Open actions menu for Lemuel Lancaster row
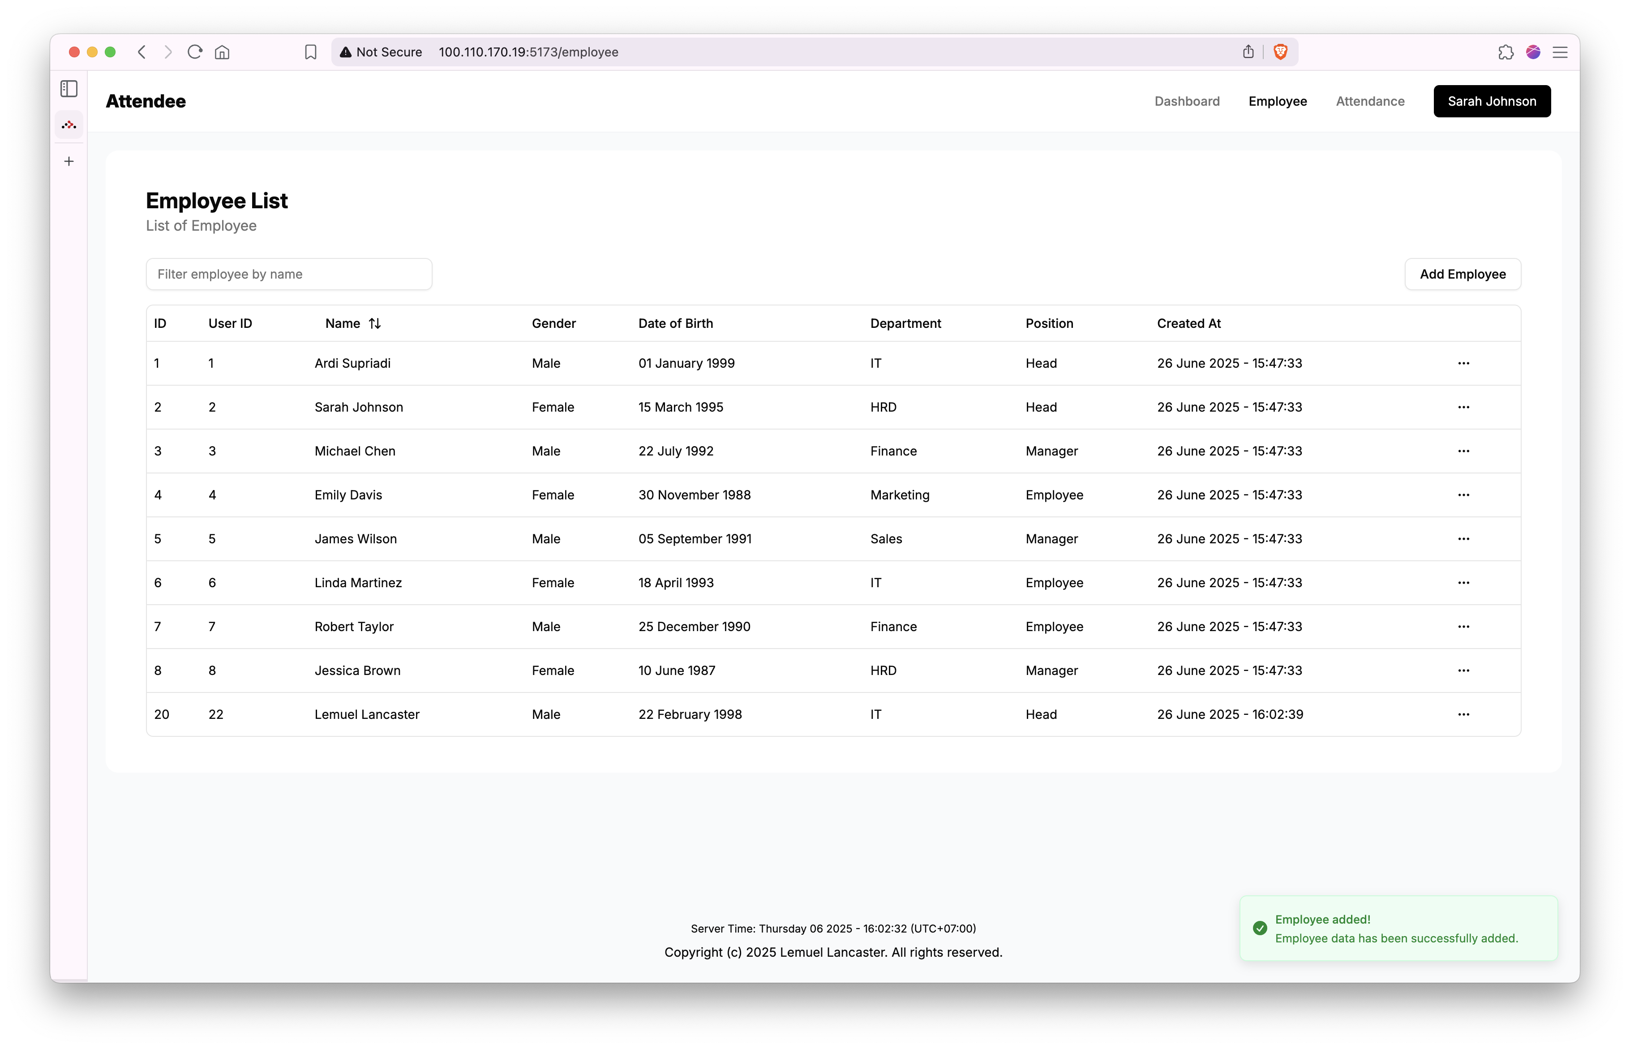 1463,714
